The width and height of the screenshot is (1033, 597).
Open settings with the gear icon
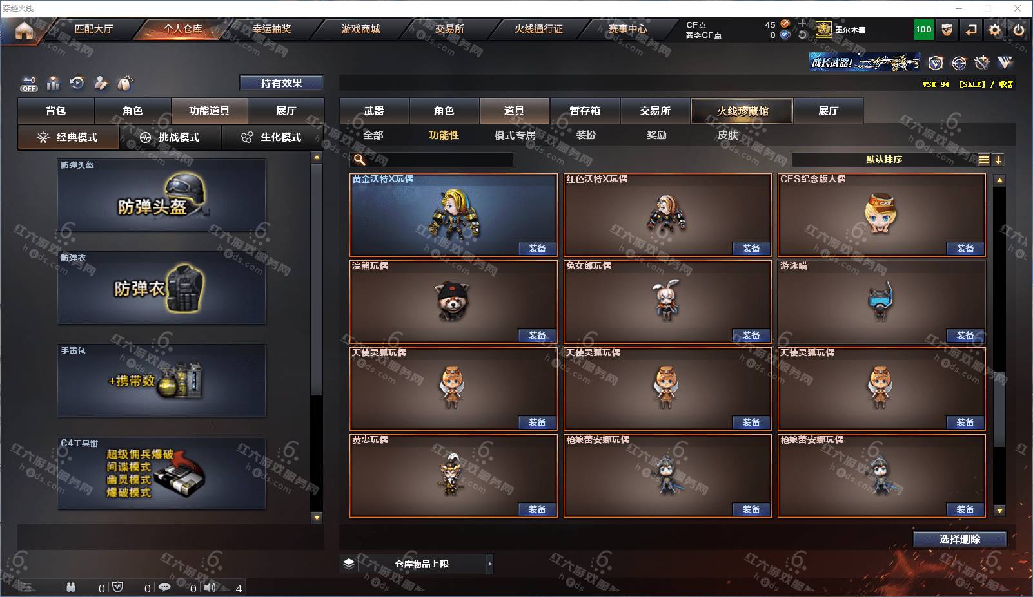(x=995, y=30)
